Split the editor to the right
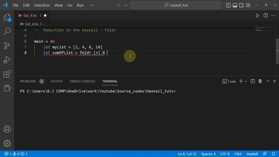Viewport: 279px width, 157px height. click(265, 16)
